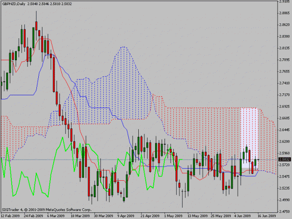The image size is (292, 219).
Task: Click the 4 Jun 2009 date label
Action: [242, 216]
